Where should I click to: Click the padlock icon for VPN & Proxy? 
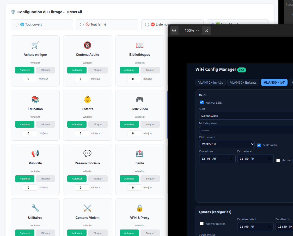point(139,208)
